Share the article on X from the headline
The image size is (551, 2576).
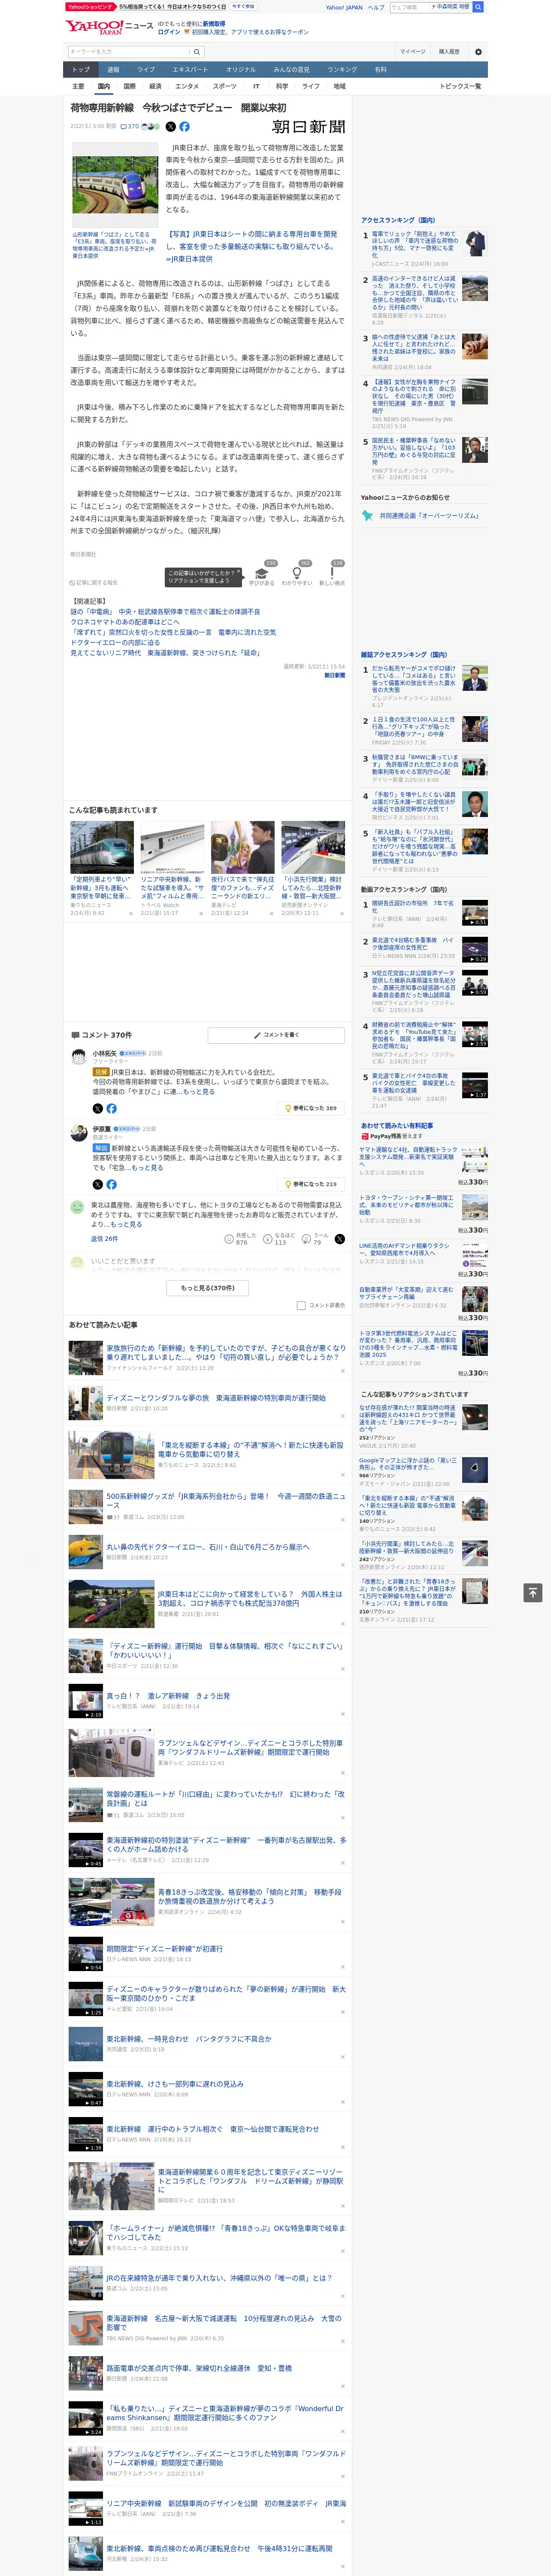170,127
